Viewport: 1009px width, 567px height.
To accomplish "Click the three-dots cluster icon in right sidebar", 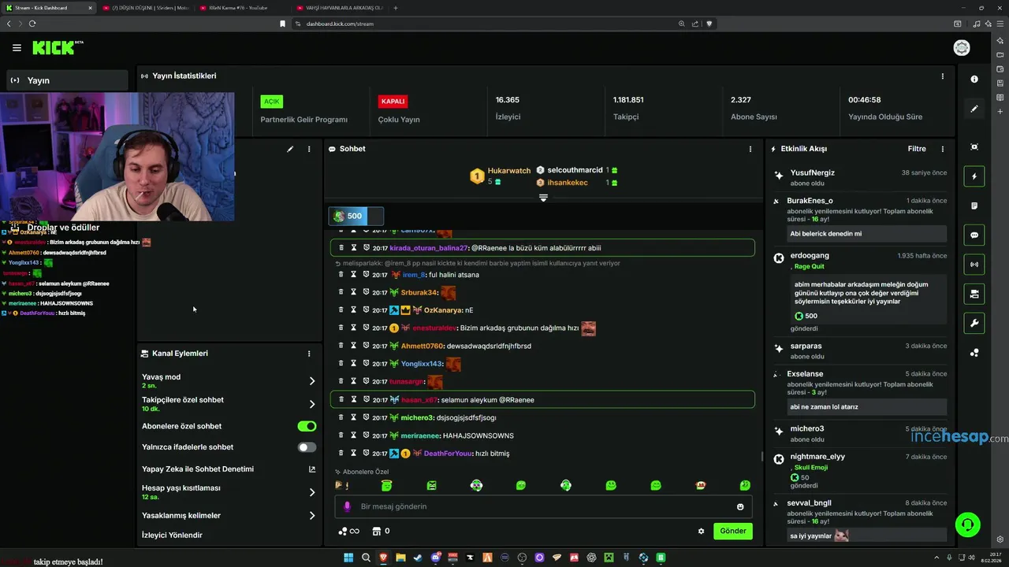I will point(974,353).
